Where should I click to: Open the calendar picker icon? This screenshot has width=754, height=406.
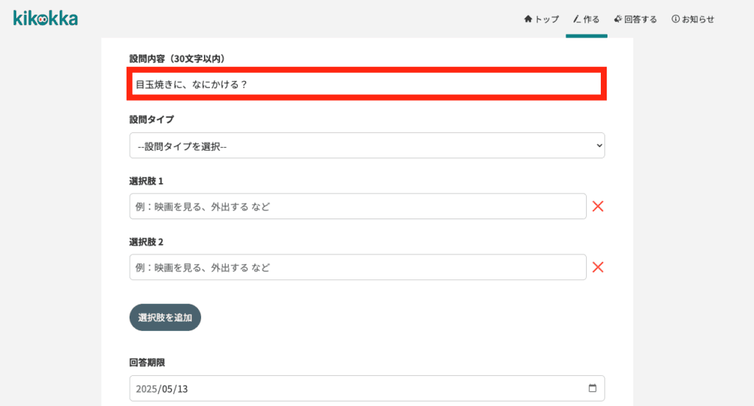coord(593,388)
